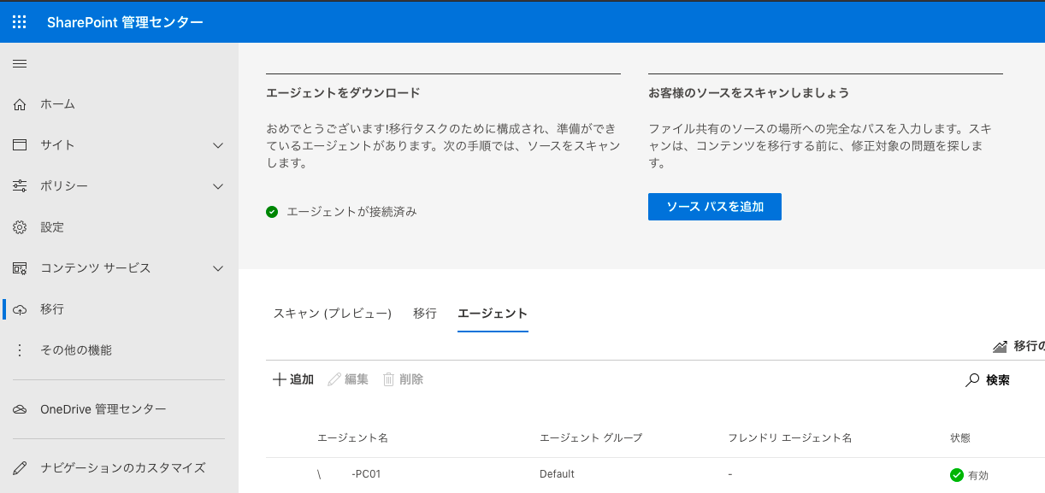Screen dimensions: 1045x493
Task: Click the エージェントが接続済み status text
Action: [x=351, y=212]
